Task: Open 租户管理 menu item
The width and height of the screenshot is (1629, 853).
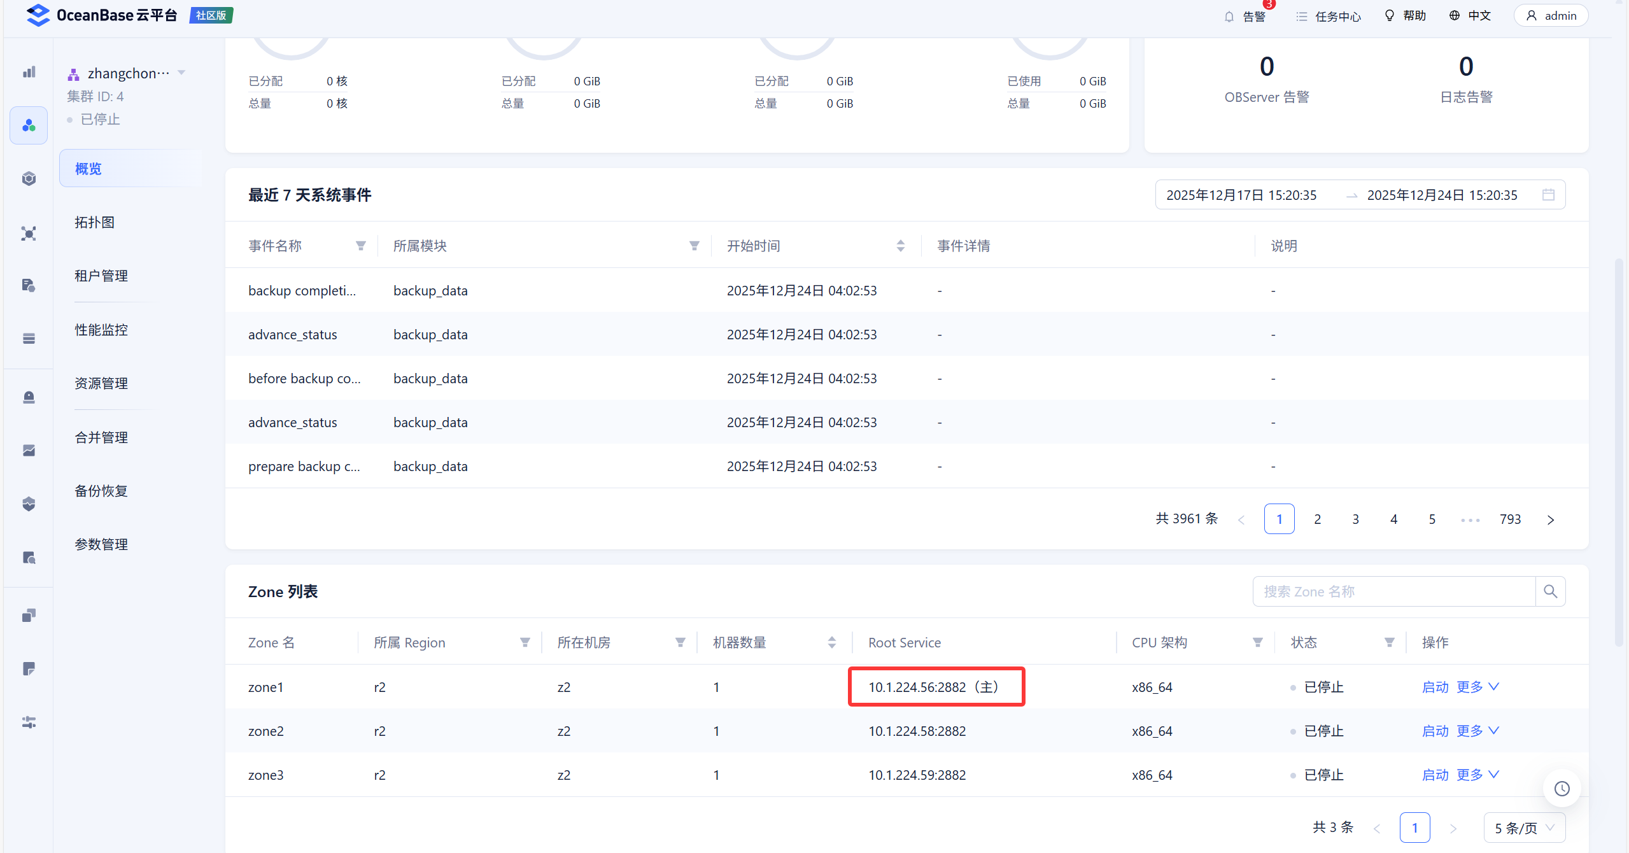Action: coord(101,276)
